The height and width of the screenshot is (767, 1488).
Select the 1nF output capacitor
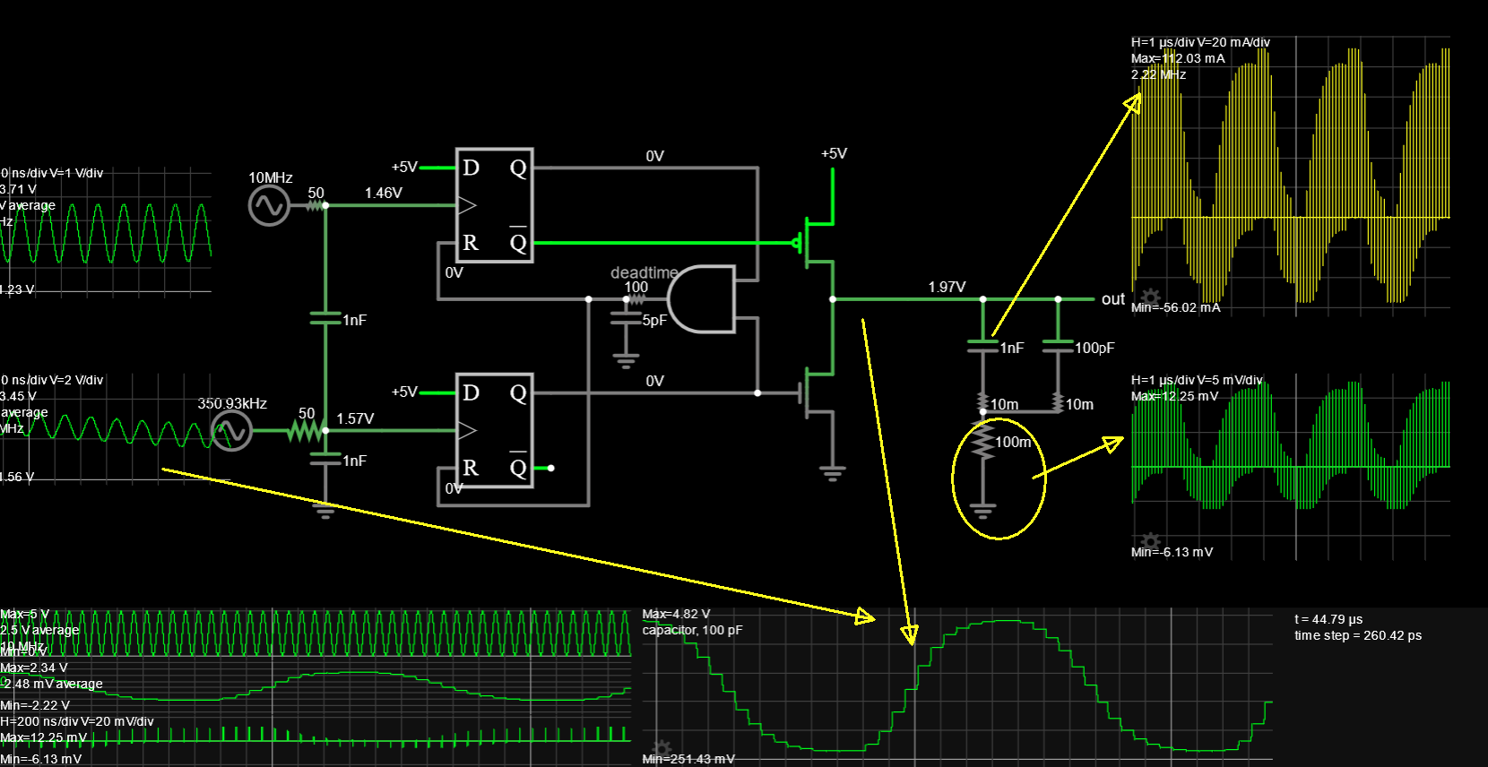tap(983, 346)
